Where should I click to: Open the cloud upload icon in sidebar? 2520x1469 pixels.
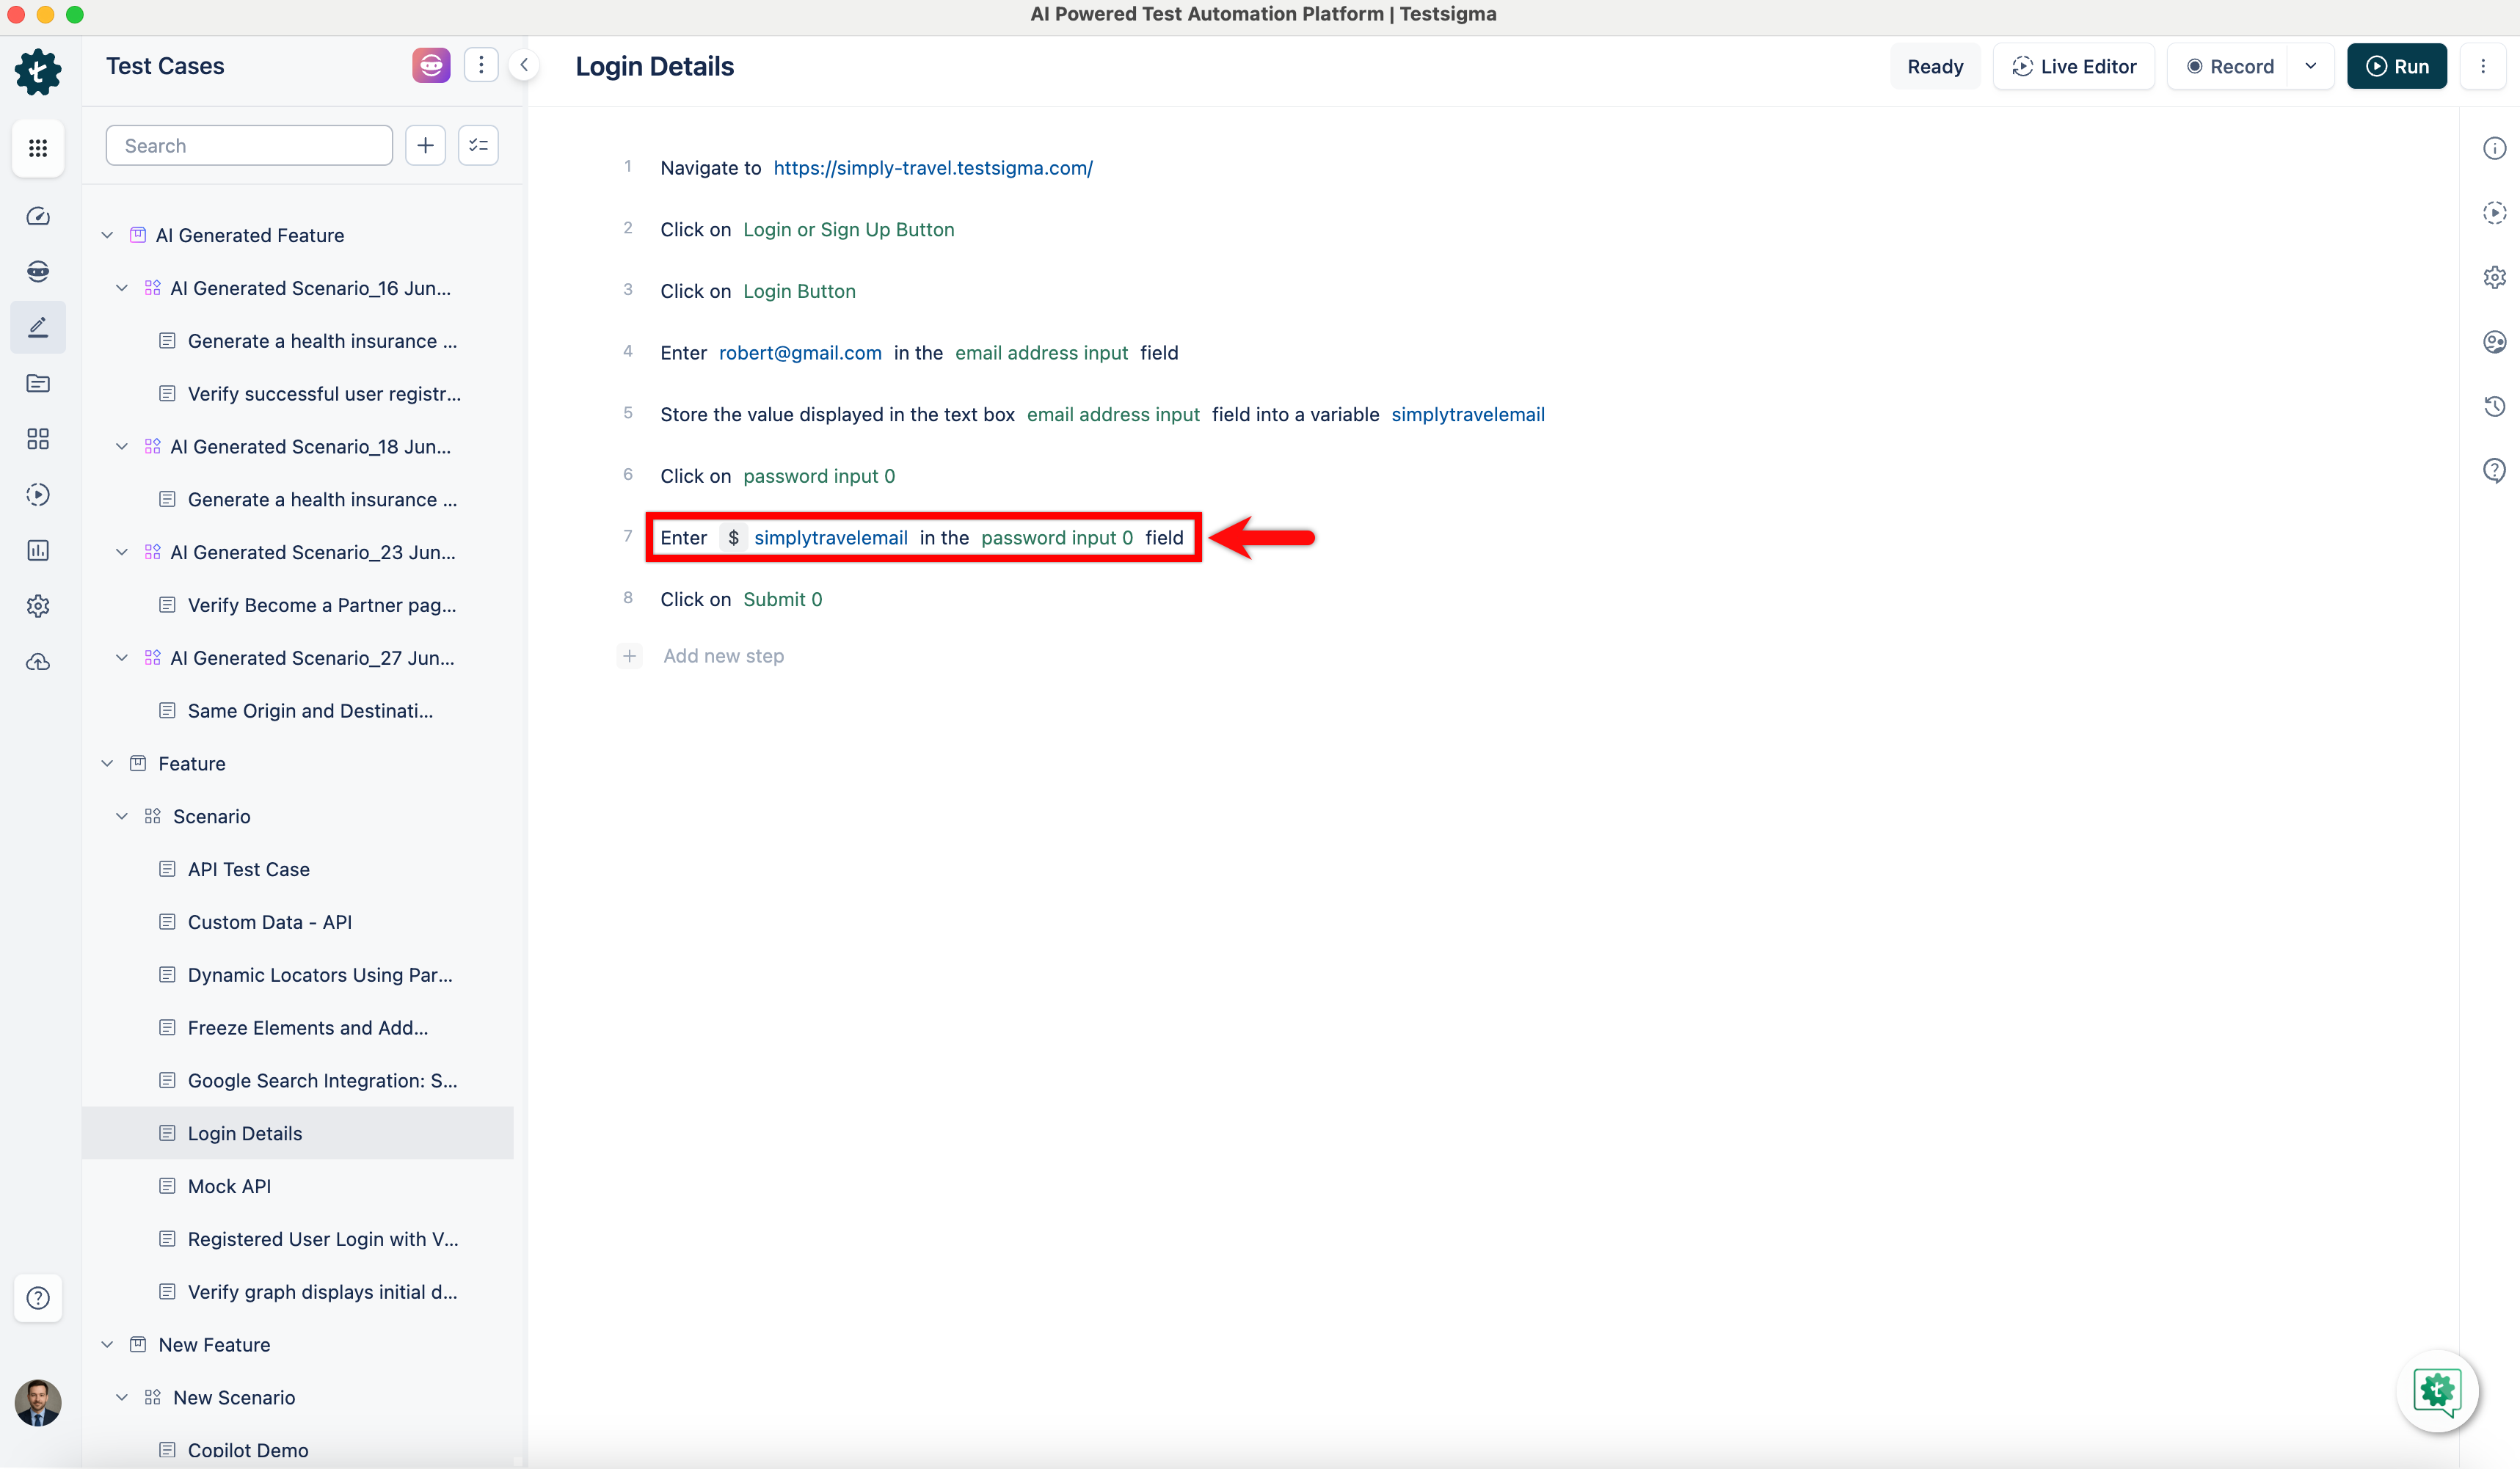pyautogui.click(x=38, y=661)
